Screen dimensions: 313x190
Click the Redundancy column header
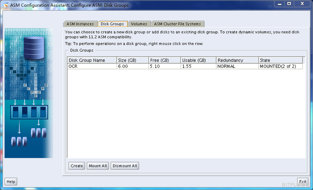tap(237, 60)
